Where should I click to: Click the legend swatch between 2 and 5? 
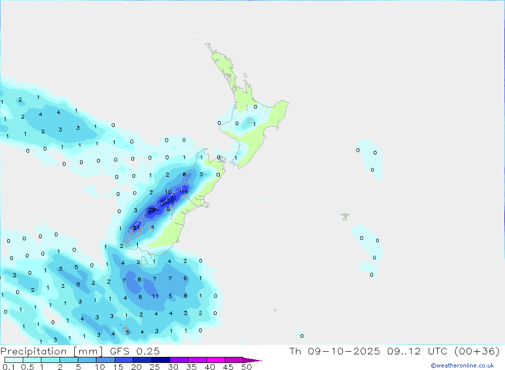coord(69,360)
